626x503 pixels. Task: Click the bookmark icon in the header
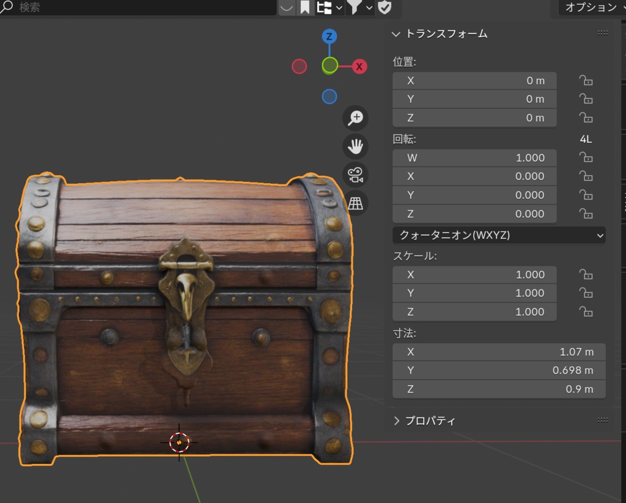coord(304,8)
